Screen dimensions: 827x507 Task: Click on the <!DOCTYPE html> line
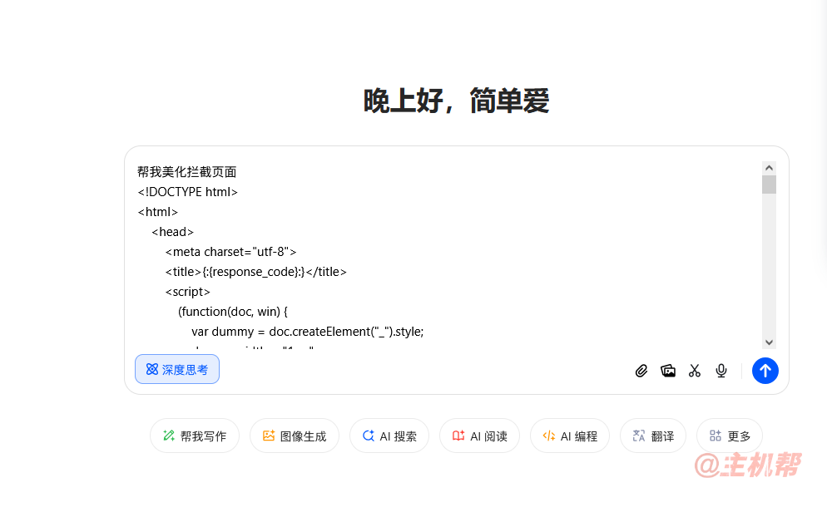pyautogui.click(x=188, y=192)
